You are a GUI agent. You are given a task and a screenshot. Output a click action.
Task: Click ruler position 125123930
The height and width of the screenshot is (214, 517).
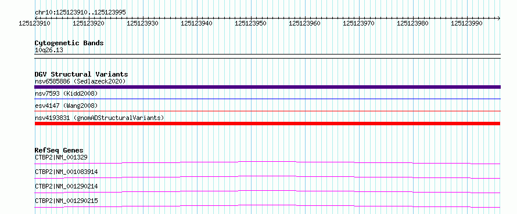click(x=142, y=23)
